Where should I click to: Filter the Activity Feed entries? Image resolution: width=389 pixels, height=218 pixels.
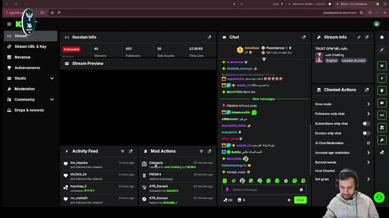tap(122, 151)
